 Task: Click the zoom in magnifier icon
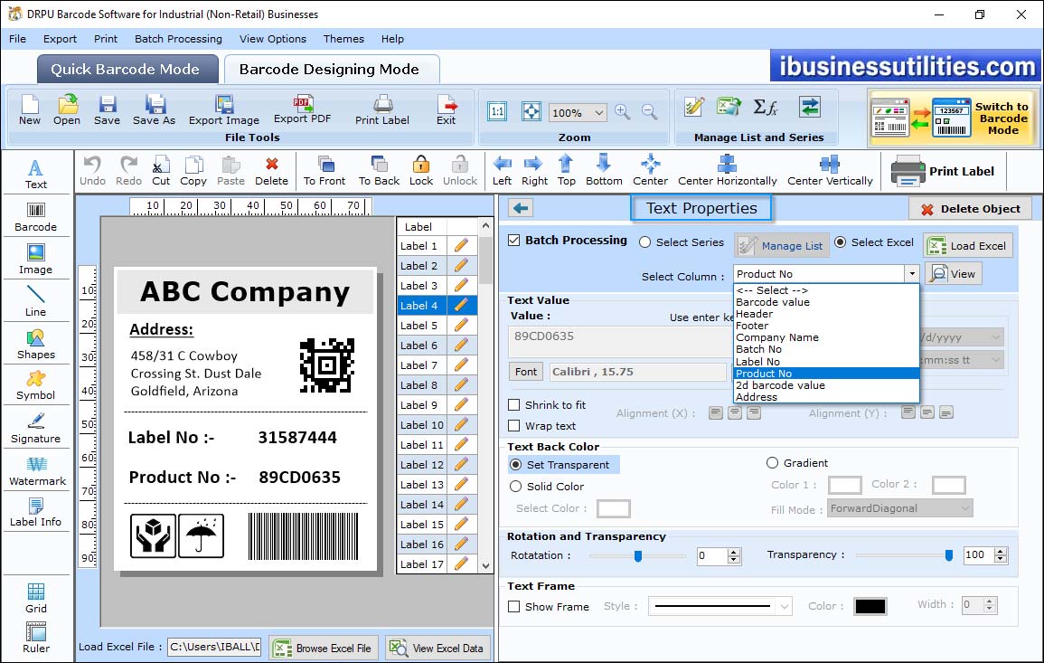(x=623, y=112)
